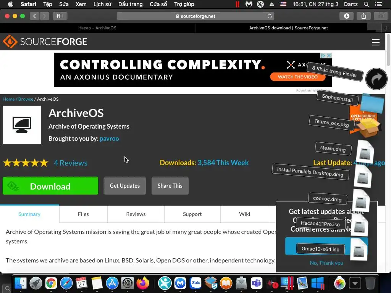Go back with Safari's back arrow

click(x=35, y=16)
